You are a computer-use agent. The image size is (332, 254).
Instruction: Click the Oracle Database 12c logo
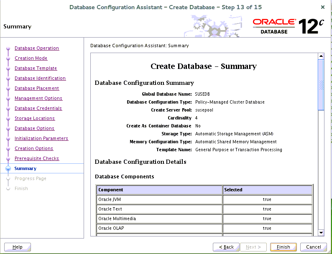point(289,26)
